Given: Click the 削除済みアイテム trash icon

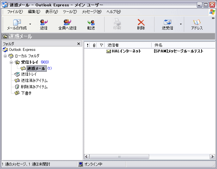Looking at the screenshot, I should (17, 87).
